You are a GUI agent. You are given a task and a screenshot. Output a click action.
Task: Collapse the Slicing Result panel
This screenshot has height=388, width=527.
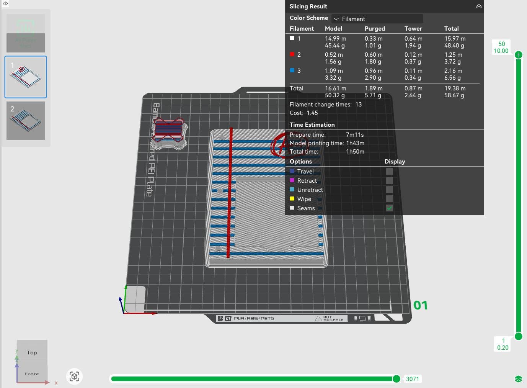click(478, 6)
